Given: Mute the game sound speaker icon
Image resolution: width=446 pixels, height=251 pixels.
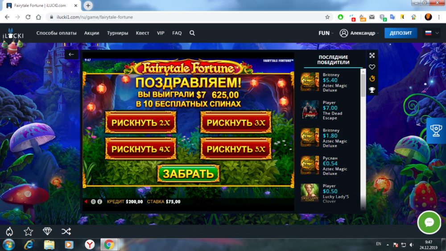Looking at the screenshot, I should click(87, 202).
